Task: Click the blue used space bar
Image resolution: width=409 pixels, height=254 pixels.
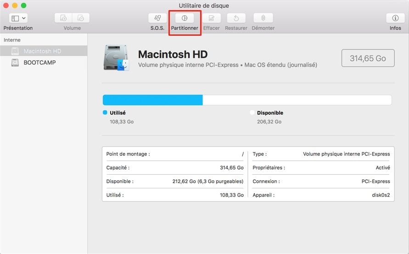Action: point(152,100)
